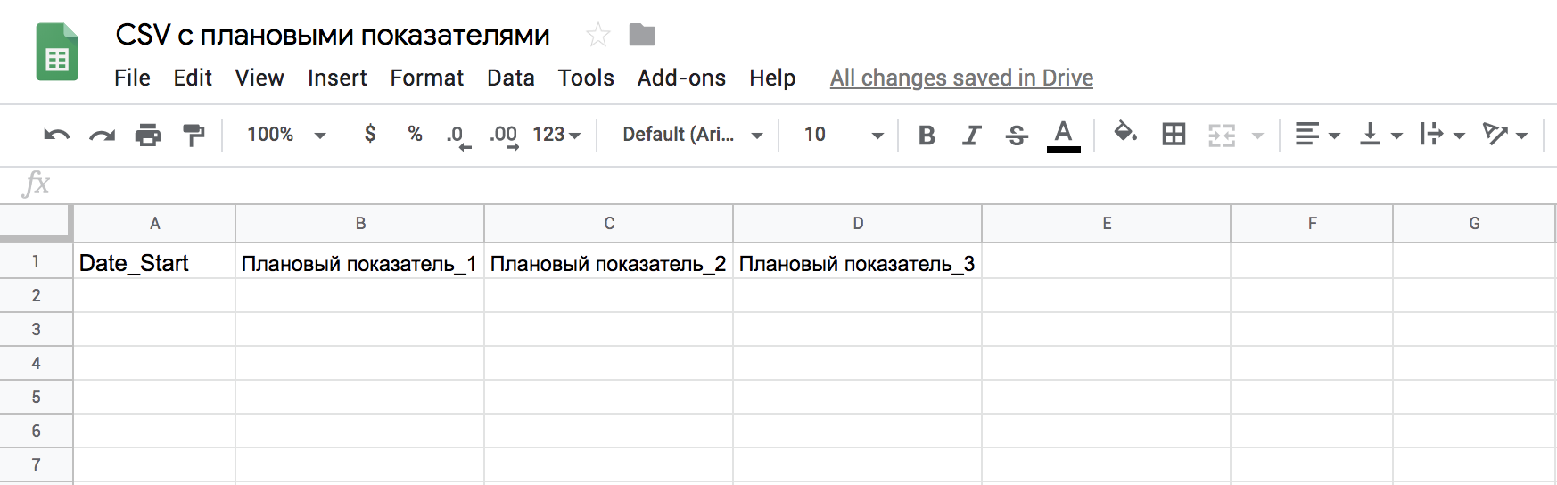This screenshot has height=485, width=1557.
Task: Click All changes saved in Drive link
Action: pos(961,78)
